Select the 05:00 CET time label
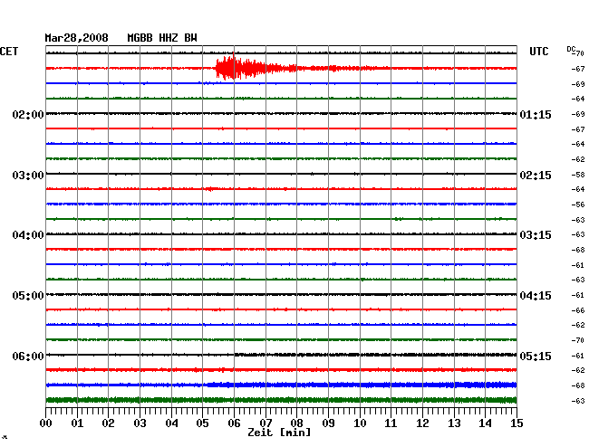 tap(28, 296)
